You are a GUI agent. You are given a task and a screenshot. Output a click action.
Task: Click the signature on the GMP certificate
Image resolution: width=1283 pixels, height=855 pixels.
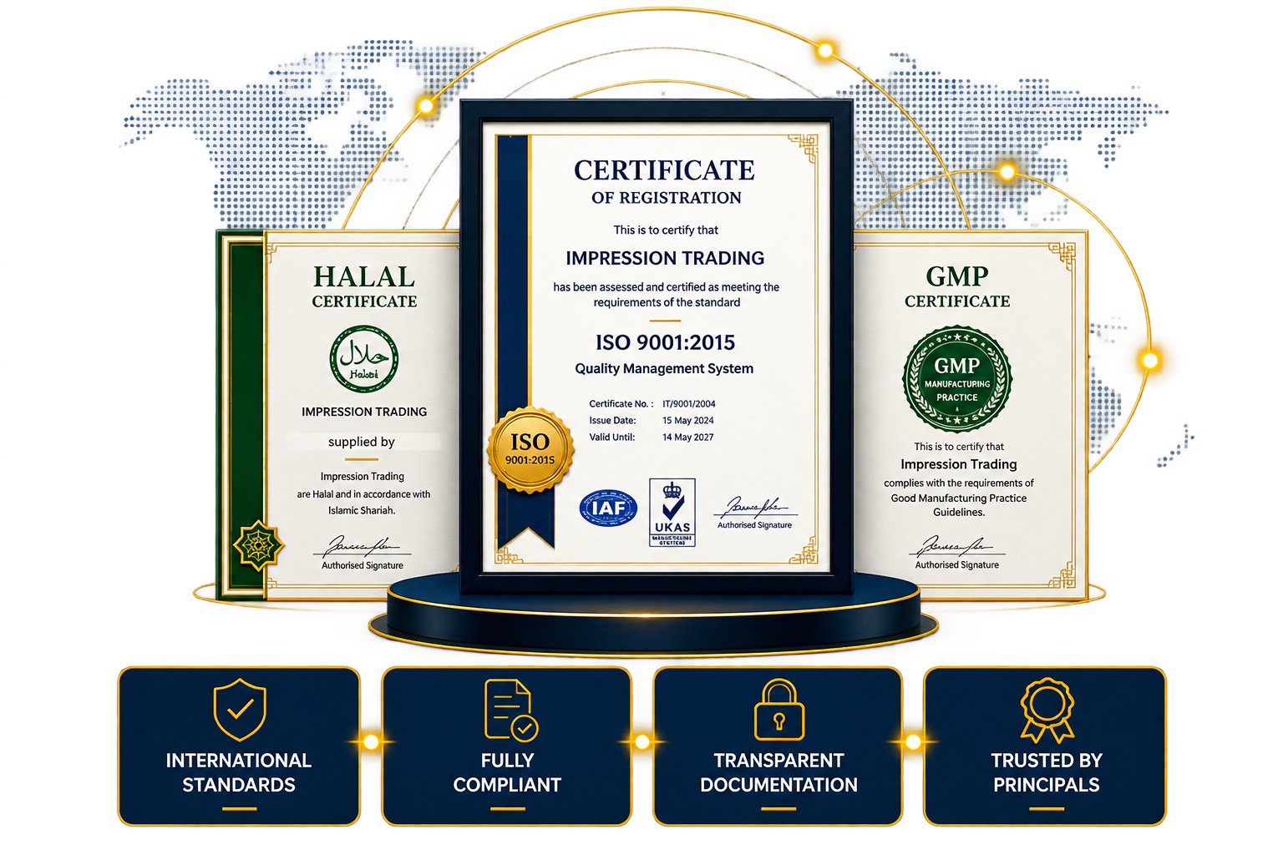(957, 546)
